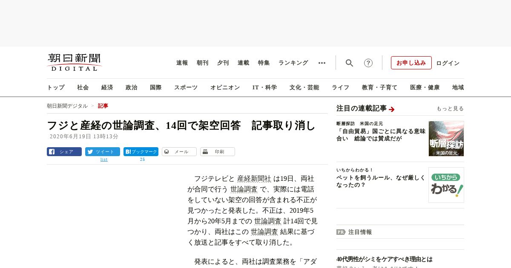Share article on Facebook (シェア)
Viewport: 511px width, 268px height.
[64, 152]
